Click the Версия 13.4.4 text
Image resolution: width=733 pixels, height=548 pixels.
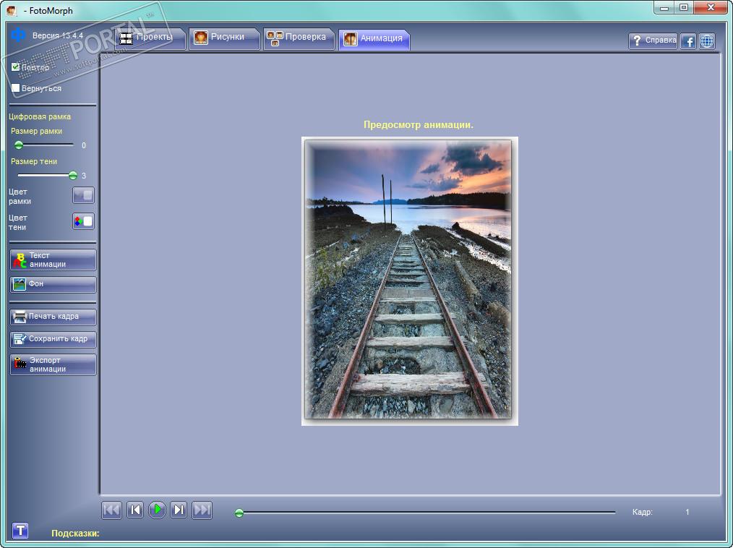[x=58, y=35]
